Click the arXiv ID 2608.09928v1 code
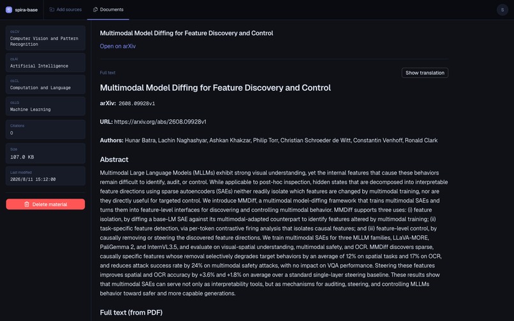514x321 pixels. [x=136, y=104]
